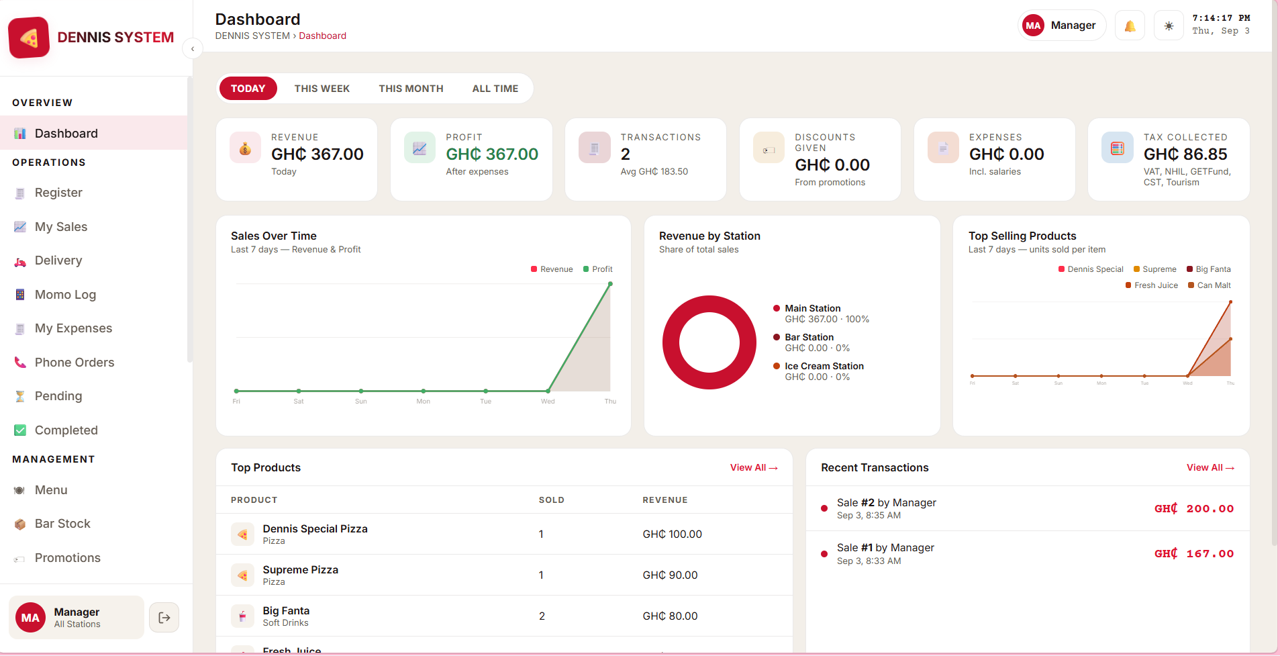Click the Delivery scooter icon
This screenshot has width=1280, height=656.
20,261
